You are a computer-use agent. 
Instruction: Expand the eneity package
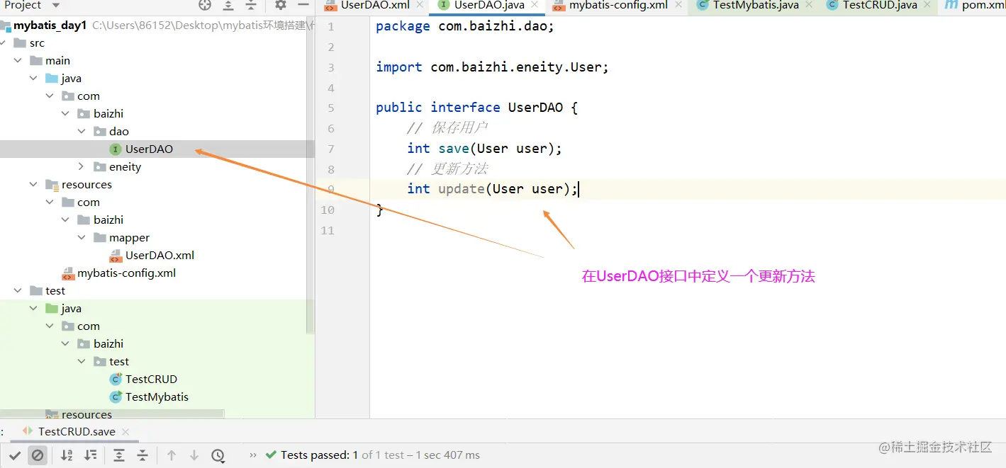[82, 167]
